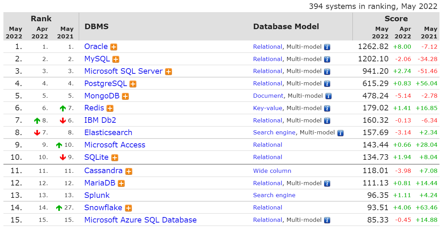Open the info icon in IBM Db2's row
This screenshot has height=228, width=446.
tap(327, 121)
